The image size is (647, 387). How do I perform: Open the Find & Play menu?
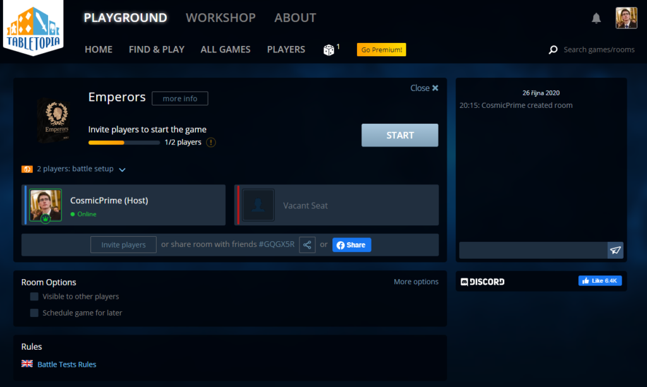pyautogui.click(x=157, y=49)
